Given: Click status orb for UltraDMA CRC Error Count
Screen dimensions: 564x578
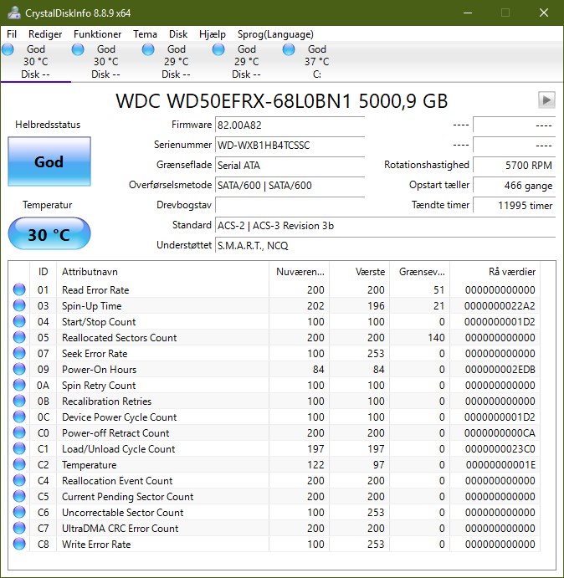Looking at the screenshot, I should 19,528.
